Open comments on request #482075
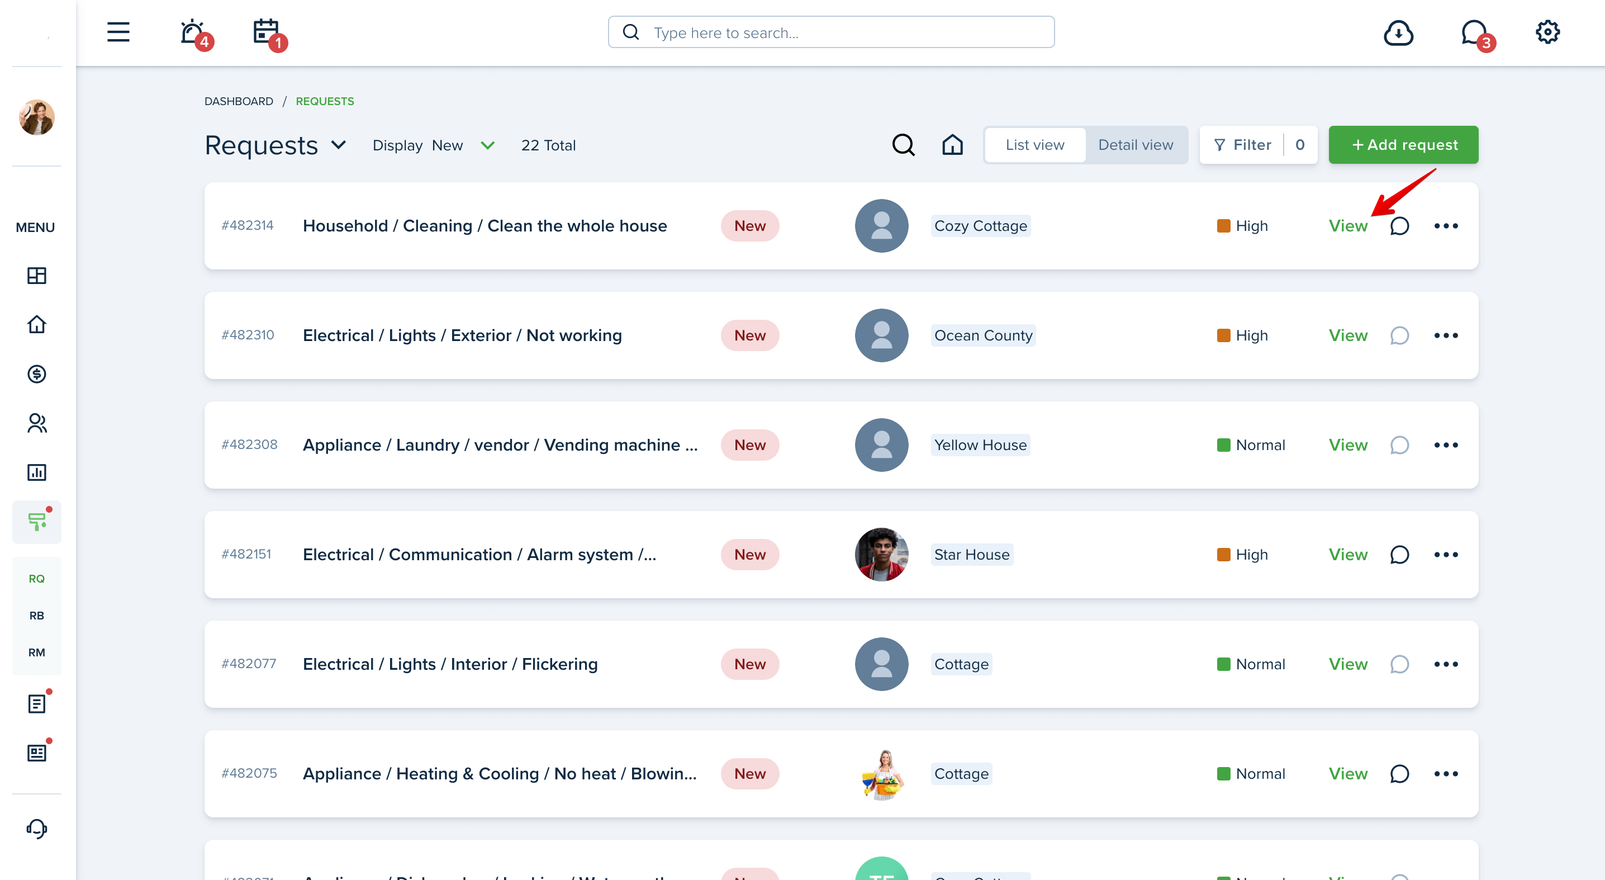Image resolution: width=1605 pixels, height=880 pixels. click(x=1399, y=774)
